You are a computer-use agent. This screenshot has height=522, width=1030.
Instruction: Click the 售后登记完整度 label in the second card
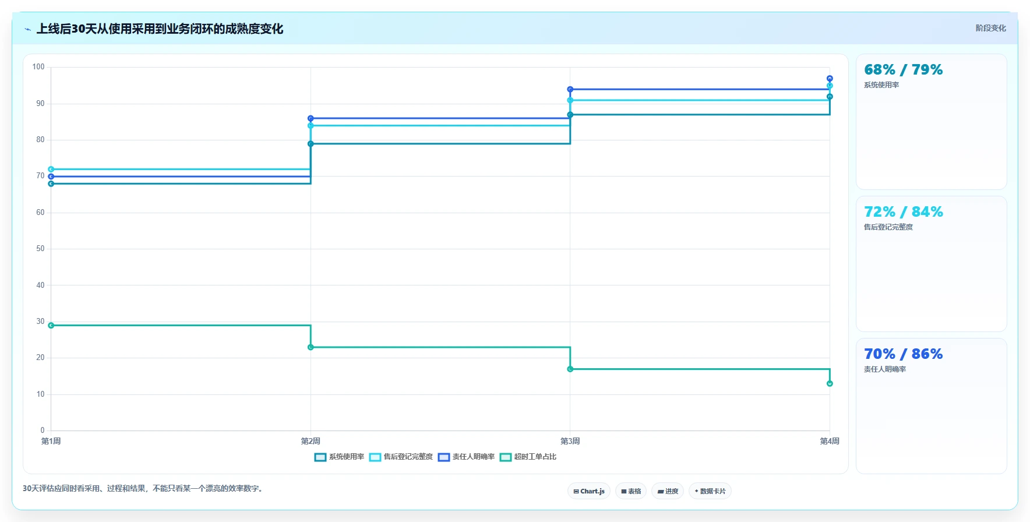888,227
